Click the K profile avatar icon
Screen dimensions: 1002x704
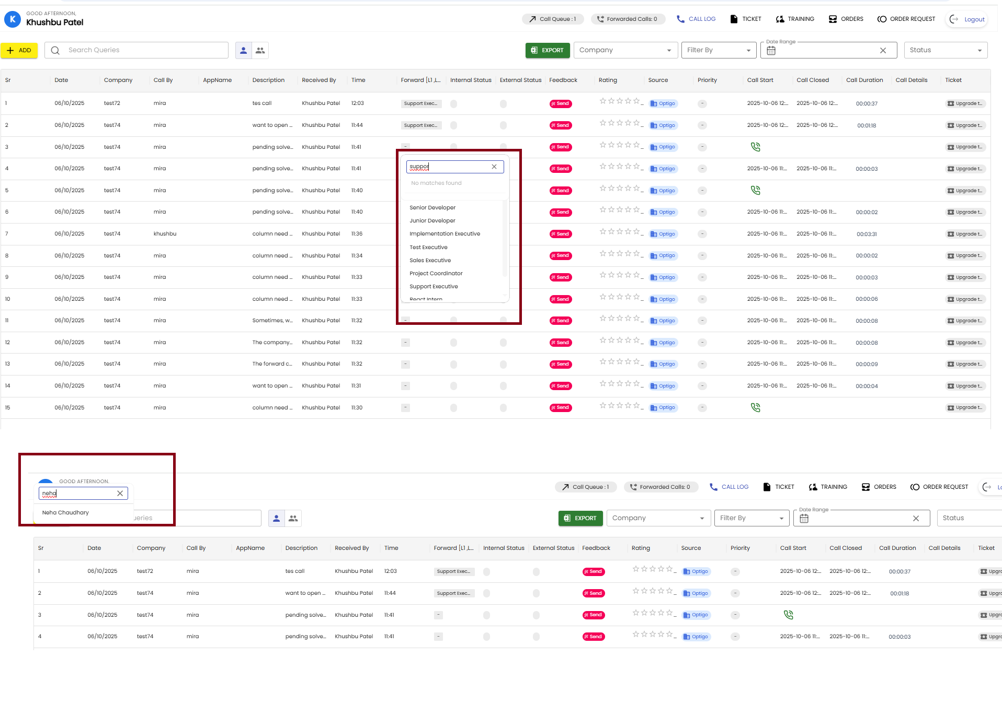coord(13,19)
